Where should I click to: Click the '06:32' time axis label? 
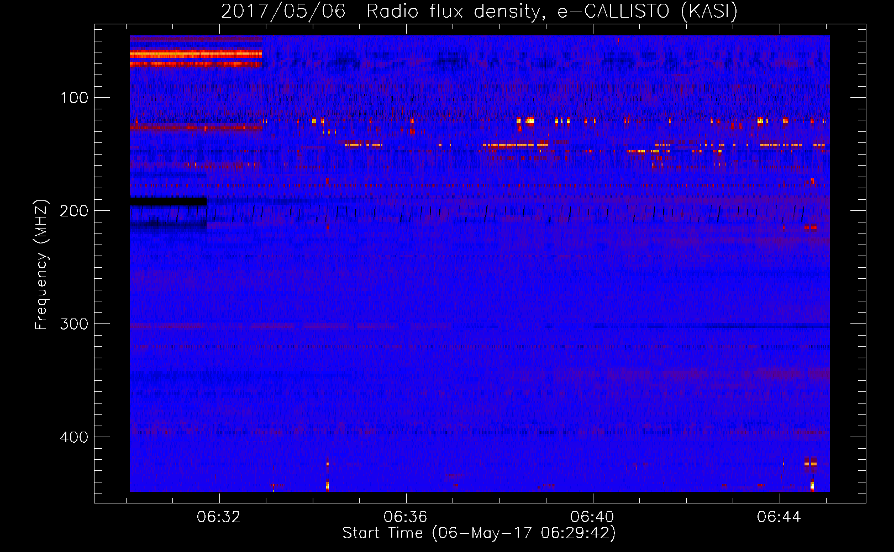click(219, 517)
